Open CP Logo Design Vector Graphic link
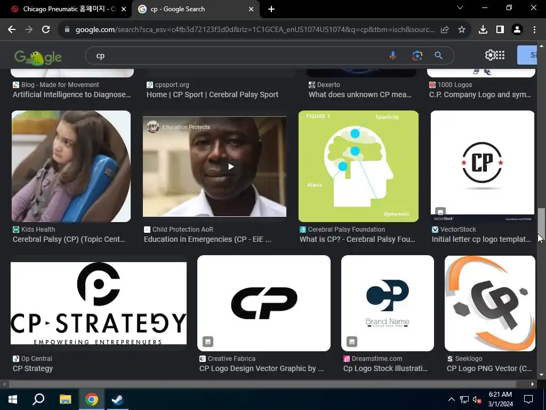The width and height of the screenshot is (546, 410). coord(261,368)
